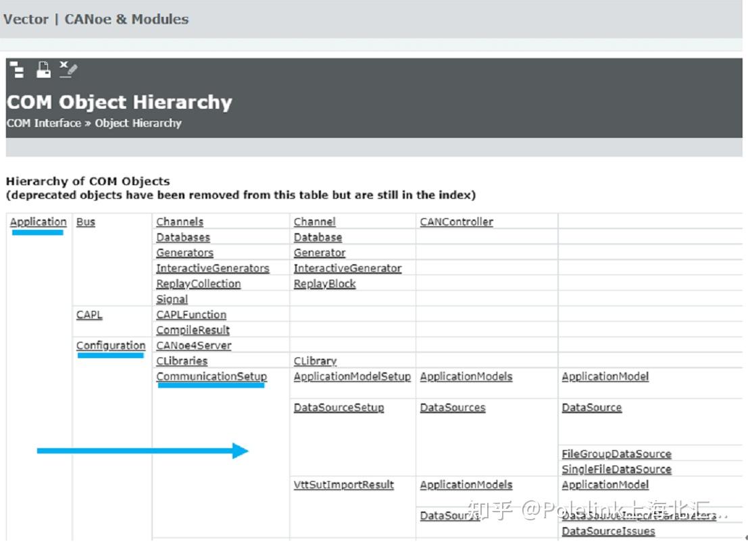
Task: Click the tree hierarchy sync icon
Action: coord(17,69)
